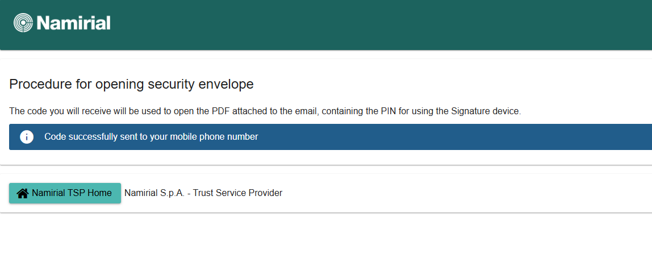Click 'Code successfully sent' notification message

pos(151,137)
